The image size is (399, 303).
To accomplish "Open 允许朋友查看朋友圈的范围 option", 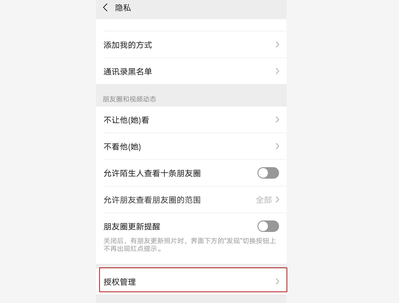I will [191, 200].
